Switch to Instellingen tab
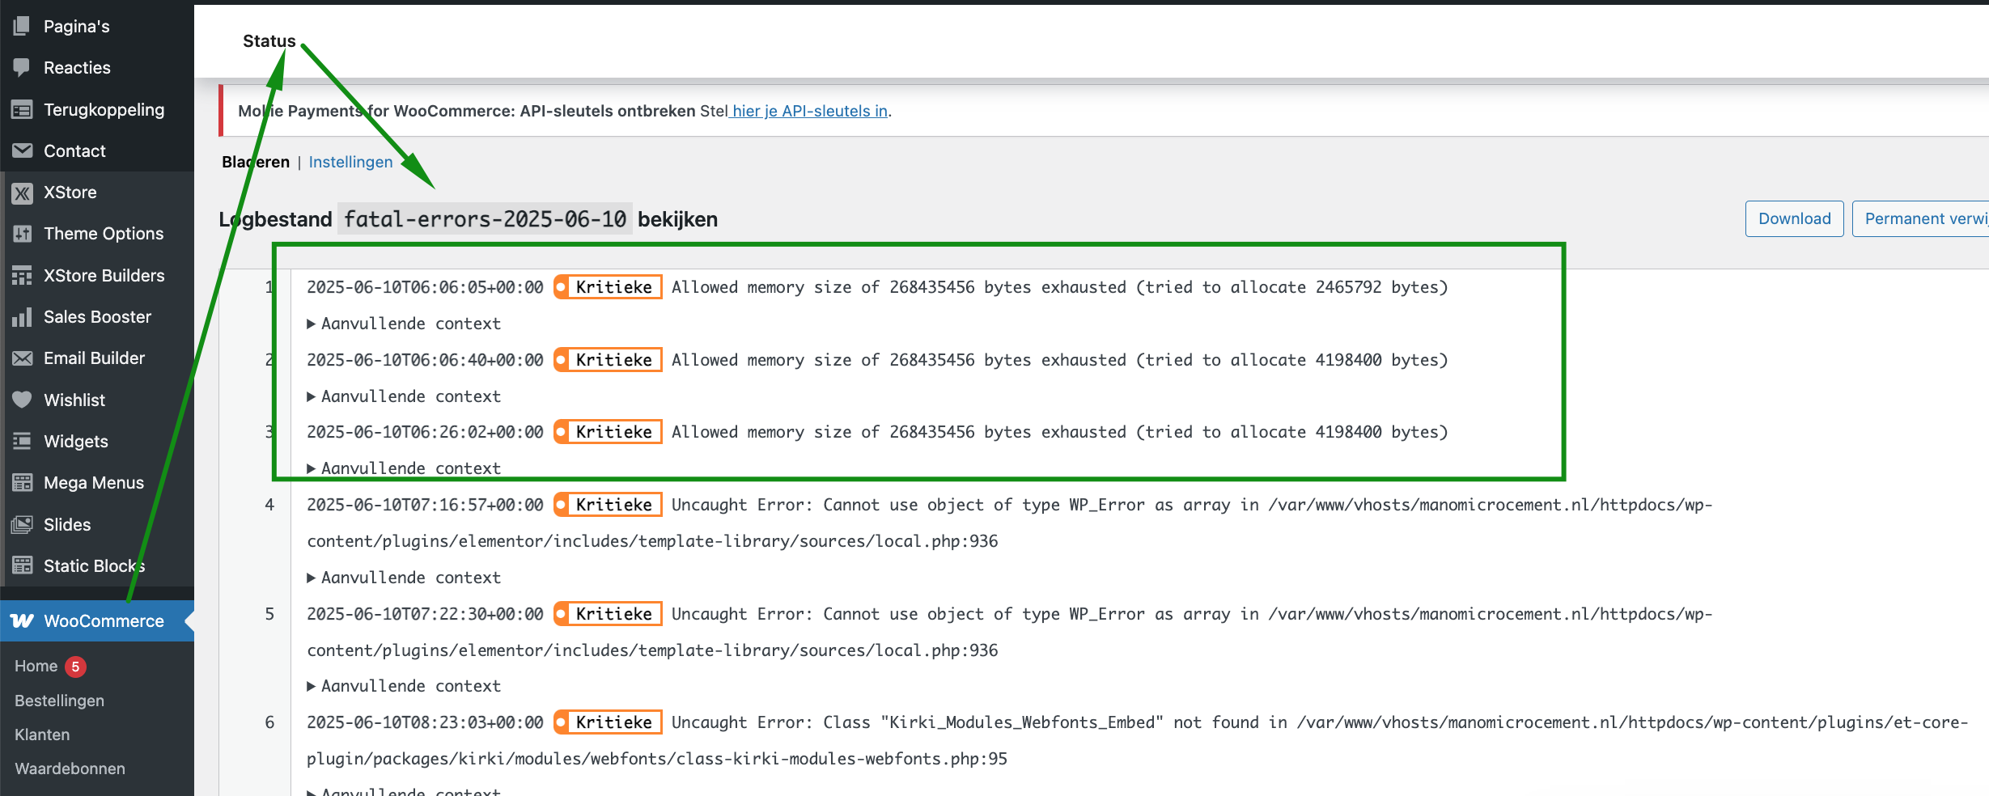The image size is (1989, 796). pyautogui.click(x=350, y=162)
